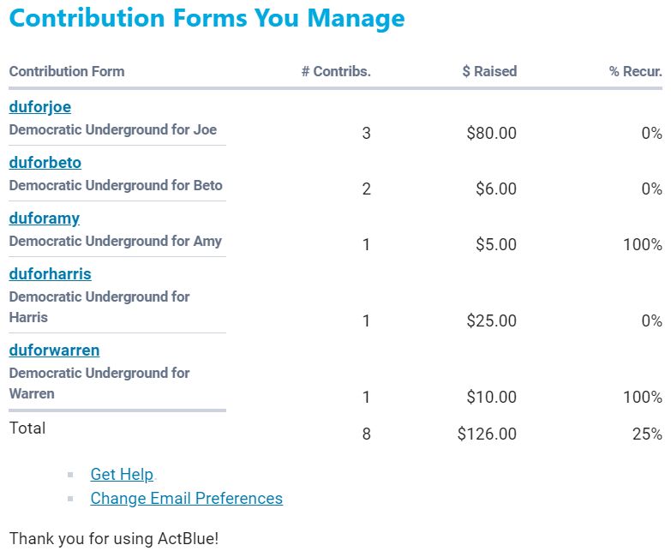
Task: Open the duforwarren contribution form link
Action: pyautogui.click(x=54, y=350)
